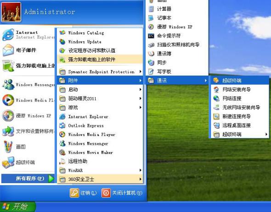Viewport: 271px width, 212px height.
Task: Open 网络连接 icon in 通讯 submenu
Action: click(216, 98)
